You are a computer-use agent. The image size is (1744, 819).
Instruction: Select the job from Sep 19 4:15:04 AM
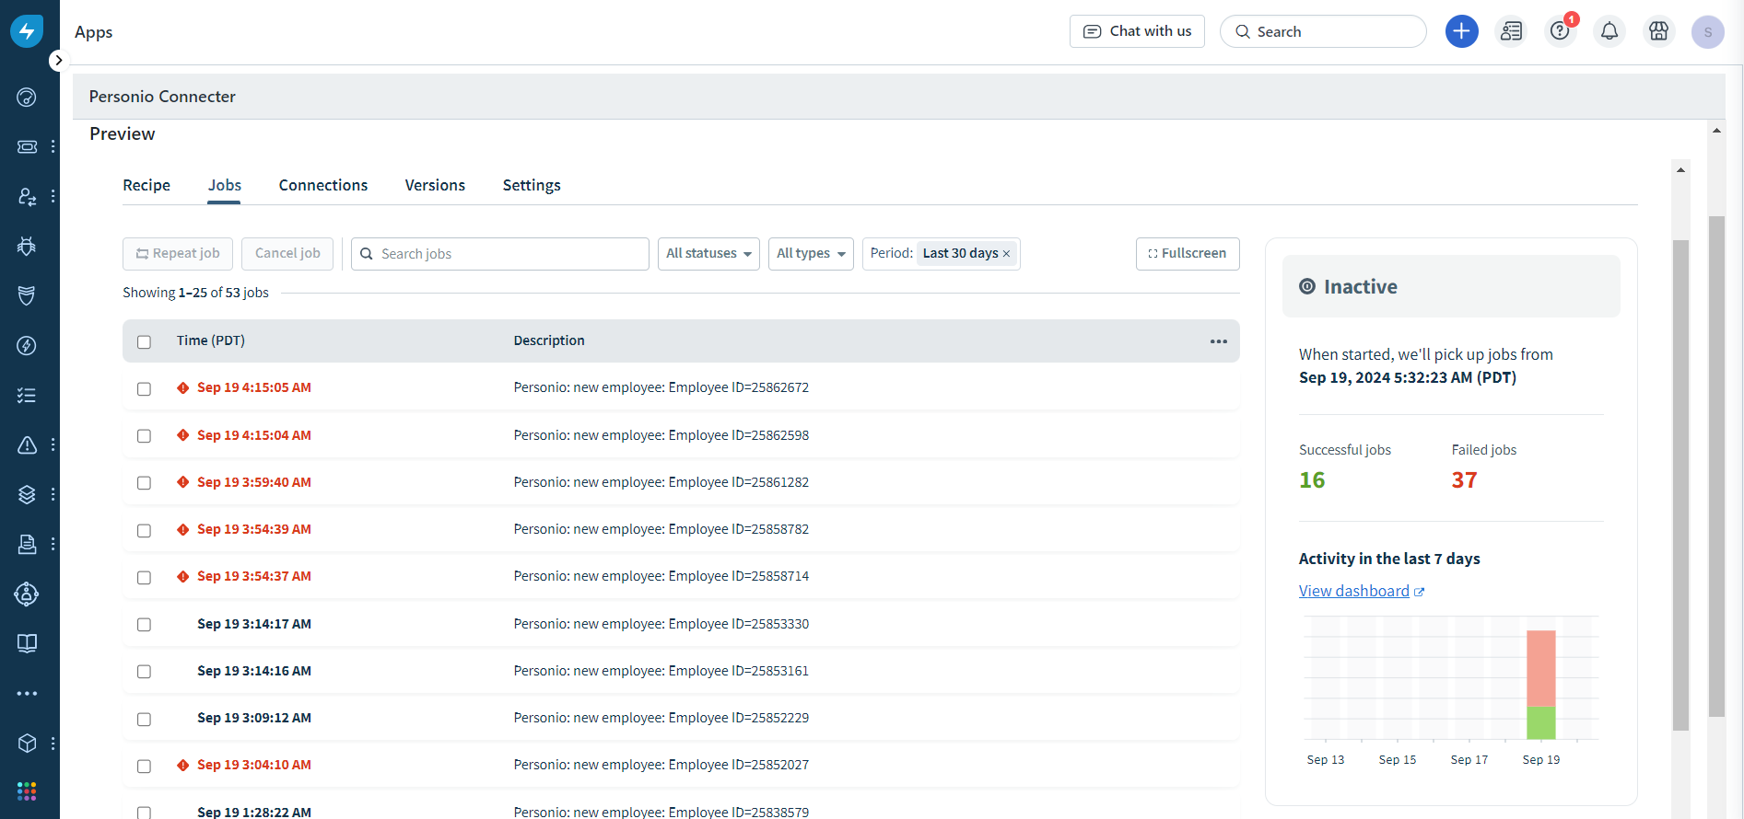(144, 436)
